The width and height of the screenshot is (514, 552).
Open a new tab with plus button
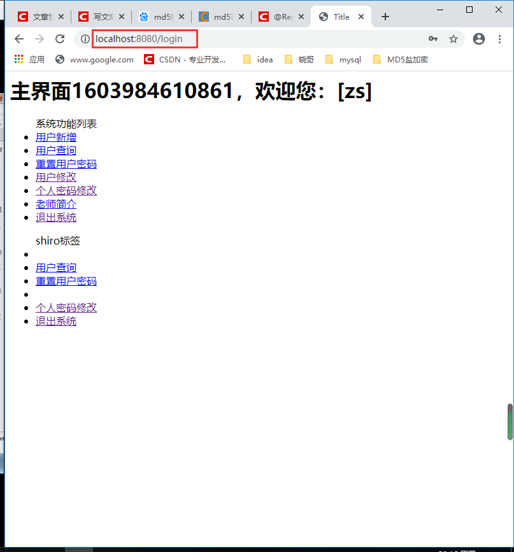pyautogui.click(x=385, y=17)
